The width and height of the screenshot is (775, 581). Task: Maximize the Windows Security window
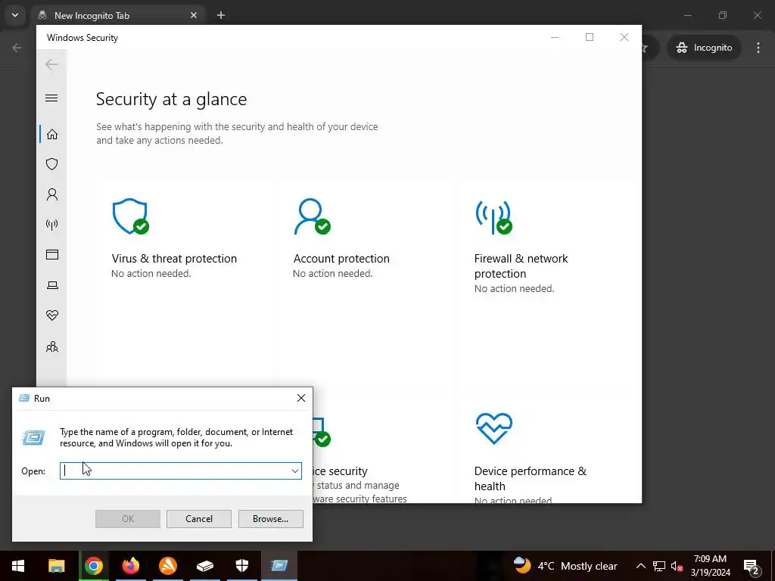(589, 37)
